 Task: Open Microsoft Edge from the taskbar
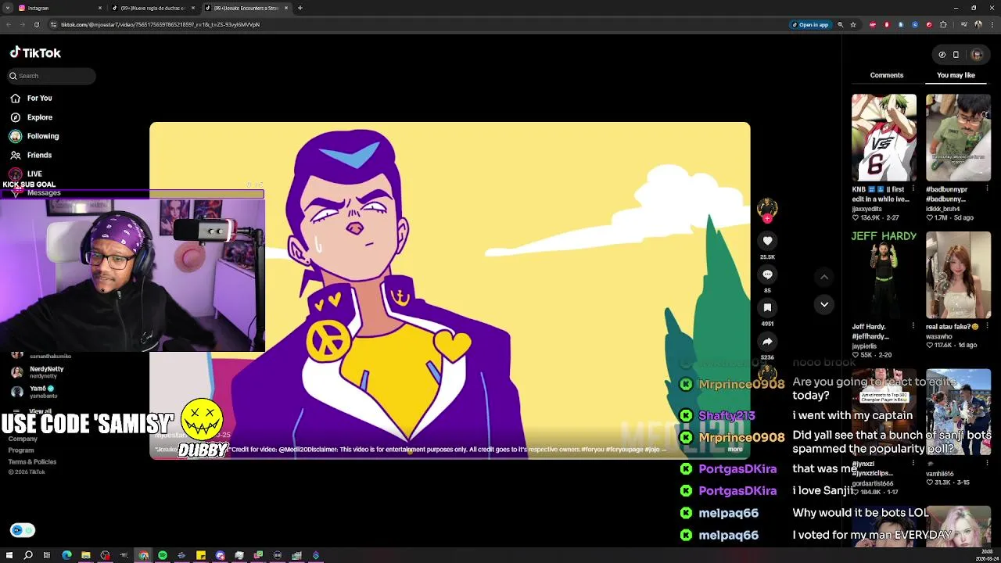[x=66, y=555]
